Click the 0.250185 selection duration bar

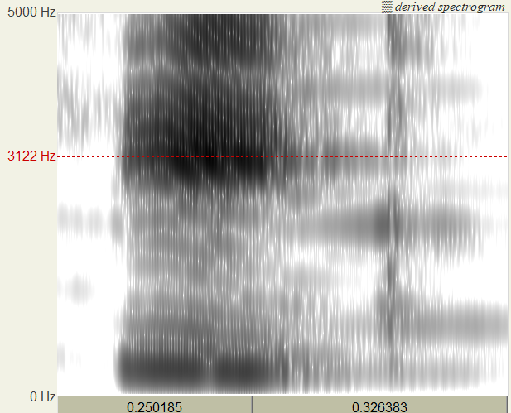(155, 406)
